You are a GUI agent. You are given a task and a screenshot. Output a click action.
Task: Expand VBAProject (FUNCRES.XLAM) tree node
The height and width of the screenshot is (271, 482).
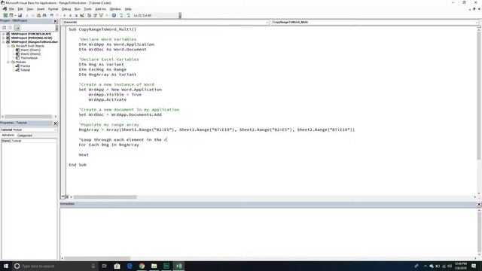coord(3,34)
